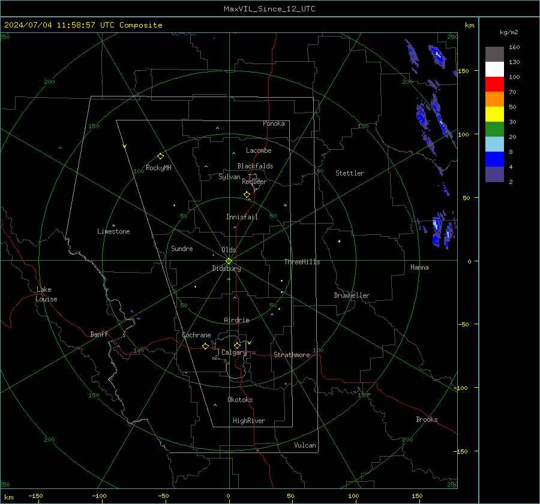Screen dimensions: 540x504
Task: Select the yellow 30-50 legend color
Action: click(x=494, y=114)
